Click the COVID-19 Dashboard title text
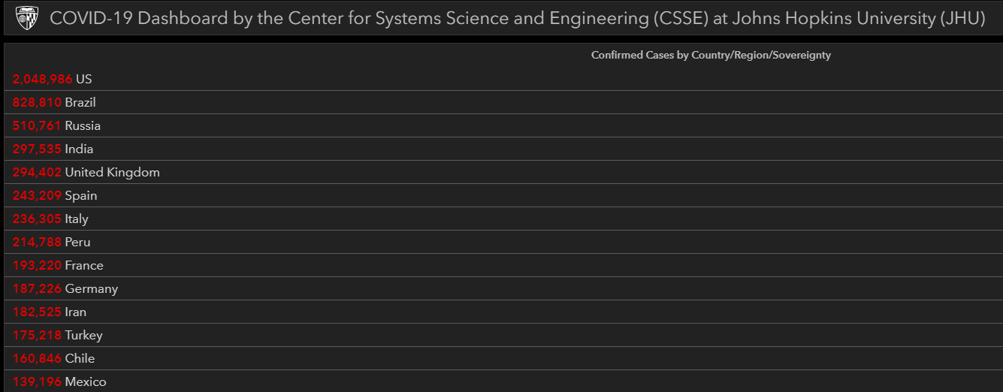Screen dimensions: 1003x392 (518, 18)
